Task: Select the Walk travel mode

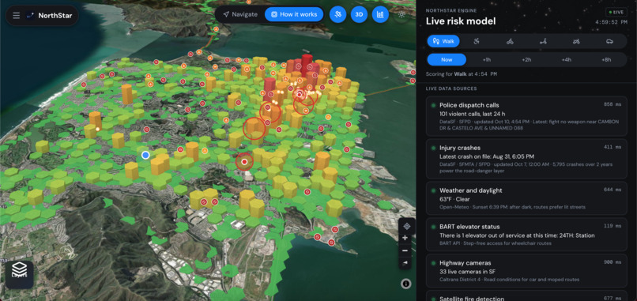Action: coord(443,41)
